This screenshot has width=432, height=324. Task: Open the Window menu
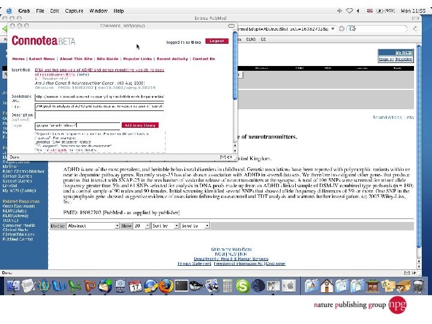[98, 11]
